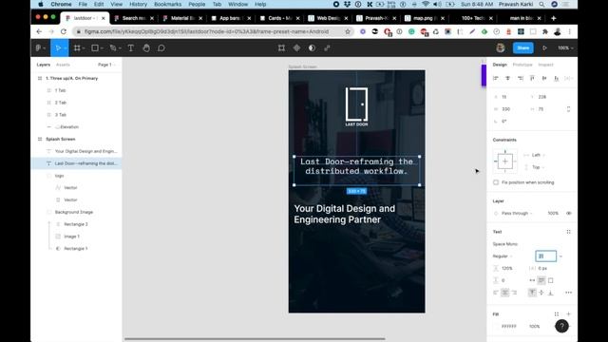Select the Rectangle 2 layer
Screen dimensions: 608x342
[76, 224]
